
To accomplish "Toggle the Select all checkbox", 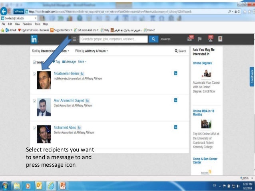I will 34,62.
